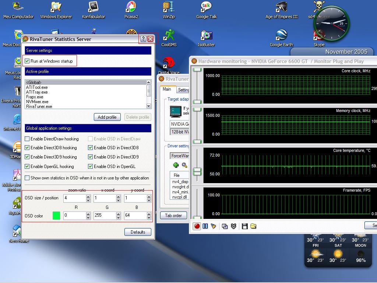Click the analog clock desktop widget
The height and width of the screenshot is (283, 377).
332,24
